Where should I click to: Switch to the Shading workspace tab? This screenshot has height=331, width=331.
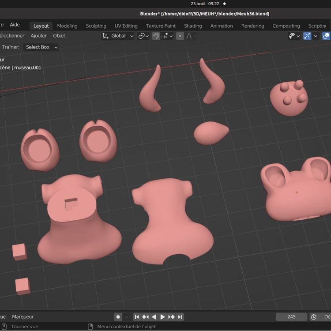[x=193, y=26]
